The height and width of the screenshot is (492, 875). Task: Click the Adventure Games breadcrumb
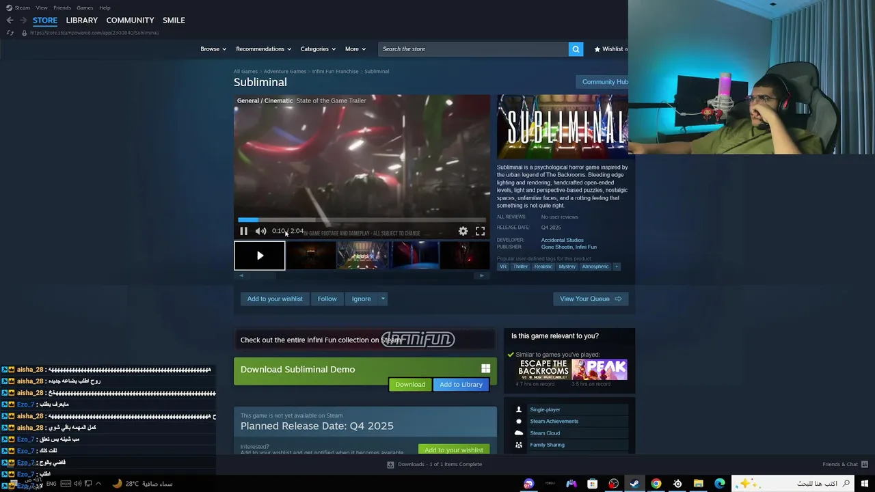coord(285,71)
